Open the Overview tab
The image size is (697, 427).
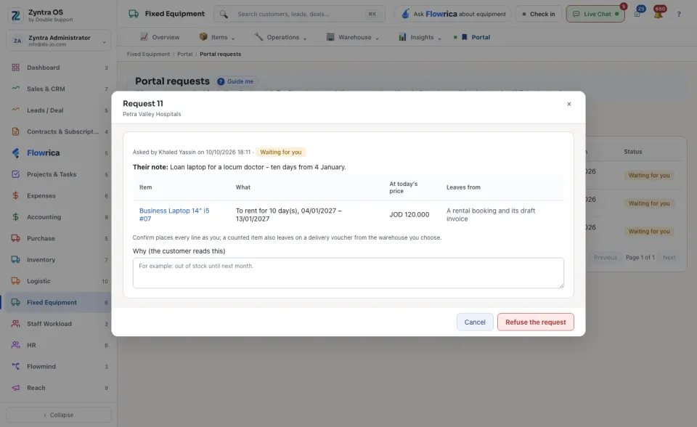(x=160, y=37)
